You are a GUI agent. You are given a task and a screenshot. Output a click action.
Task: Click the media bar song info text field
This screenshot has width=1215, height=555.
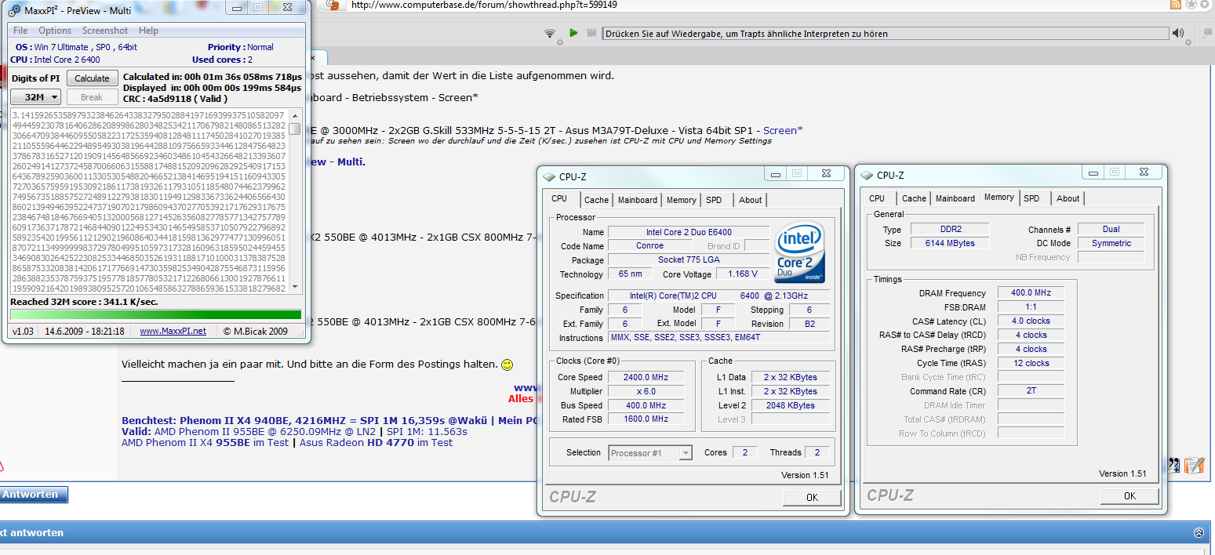[884, 34]
